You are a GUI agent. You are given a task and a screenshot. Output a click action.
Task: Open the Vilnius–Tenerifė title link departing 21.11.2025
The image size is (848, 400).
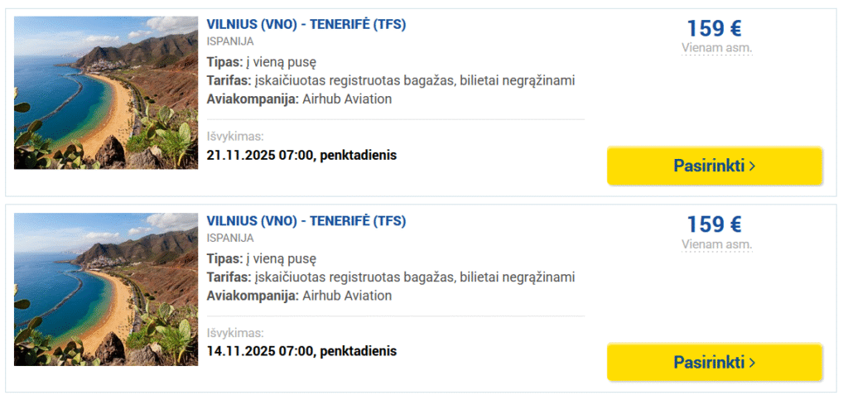coord(306,24)
